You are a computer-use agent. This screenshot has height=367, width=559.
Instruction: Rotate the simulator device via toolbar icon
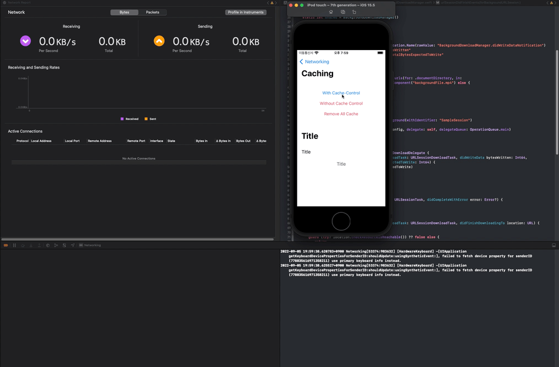point(354,12)
